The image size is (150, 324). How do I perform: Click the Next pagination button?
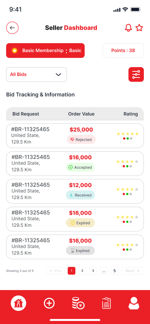[133, 271]
